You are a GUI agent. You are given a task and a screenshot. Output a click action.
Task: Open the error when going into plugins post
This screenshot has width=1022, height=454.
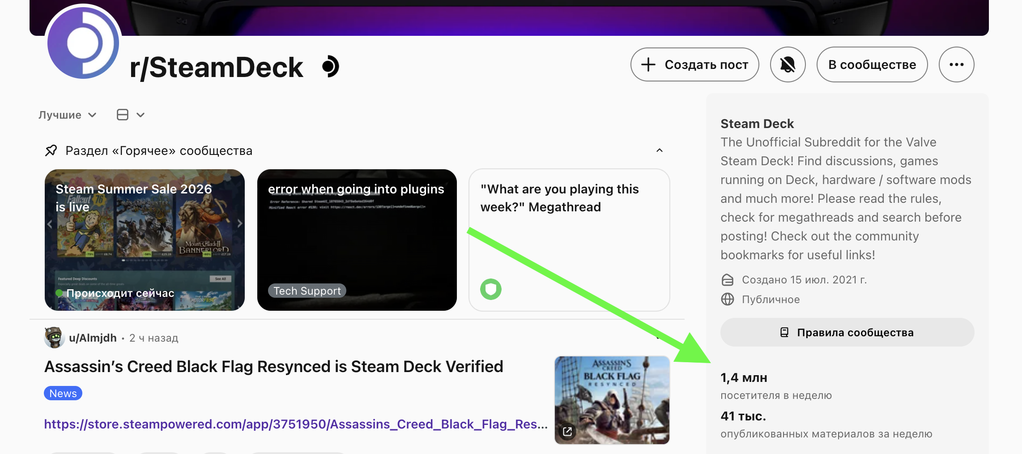pos(357,240)
